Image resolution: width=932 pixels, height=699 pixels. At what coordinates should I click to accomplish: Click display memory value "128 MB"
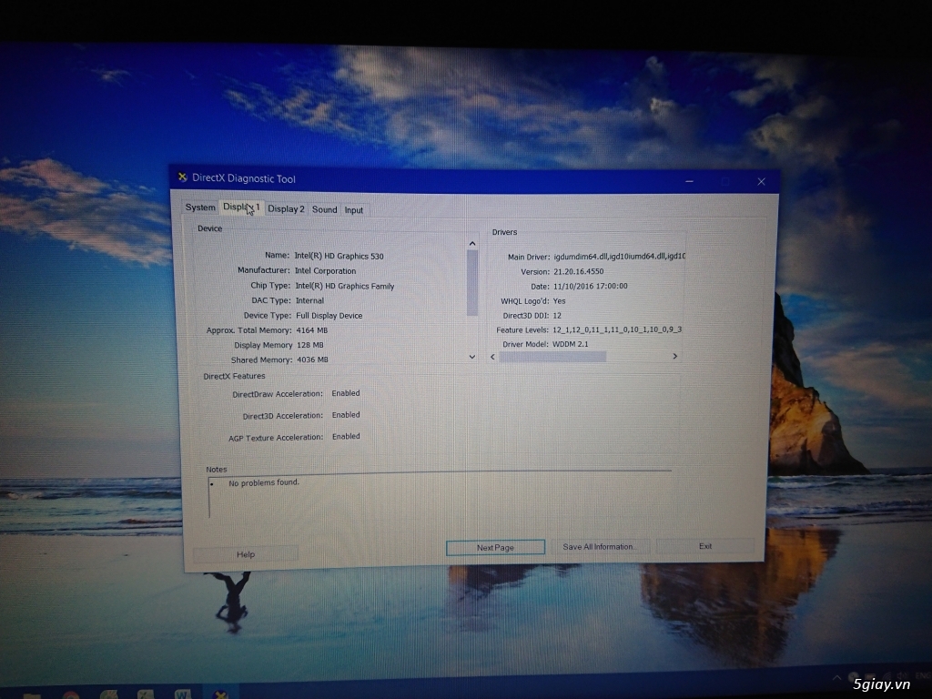[x=309, y=345]
